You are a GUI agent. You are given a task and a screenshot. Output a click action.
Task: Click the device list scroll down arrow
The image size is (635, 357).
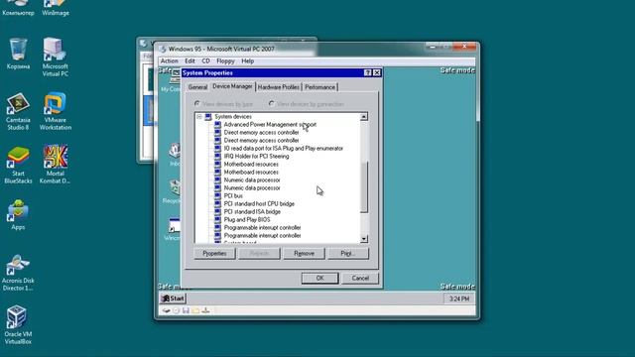click(x=364, y=239)
